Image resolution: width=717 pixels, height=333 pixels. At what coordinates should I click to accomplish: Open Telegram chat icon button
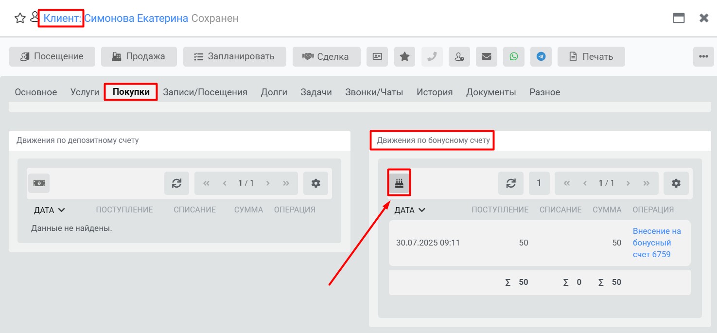(x=541, y=56)
